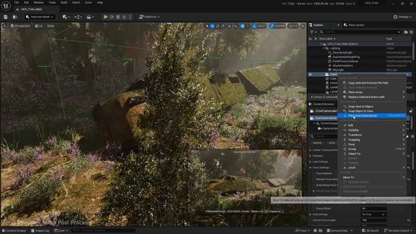Choose the Translate move tool in viewport
416x234 pixels.
pyautogui.click(x=213, y=26)
